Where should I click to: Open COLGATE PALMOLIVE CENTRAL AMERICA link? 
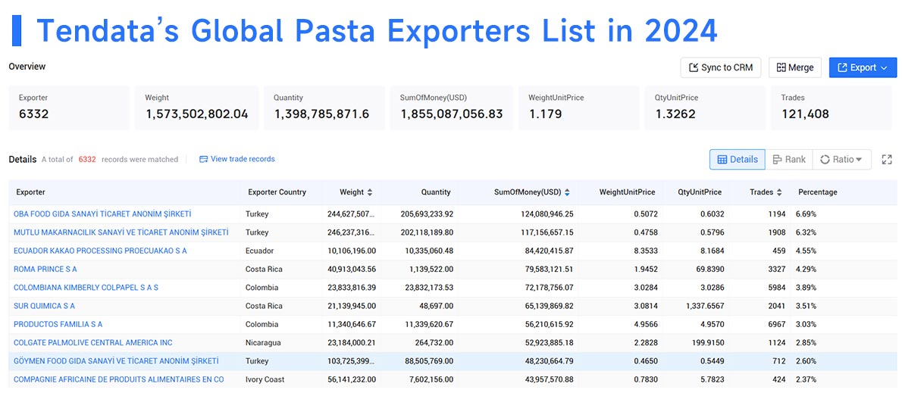point(93,342)
